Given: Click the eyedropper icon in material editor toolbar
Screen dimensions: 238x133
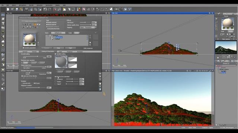Looking at the screenshot, I should (23, 27).
